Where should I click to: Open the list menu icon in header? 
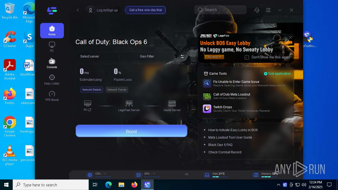268,10
